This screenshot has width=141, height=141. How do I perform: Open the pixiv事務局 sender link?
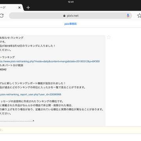click(70, 24)
